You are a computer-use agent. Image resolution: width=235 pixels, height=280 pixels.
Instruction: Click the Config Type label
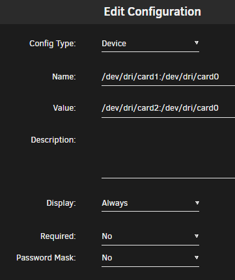click(x=53, y=44)
